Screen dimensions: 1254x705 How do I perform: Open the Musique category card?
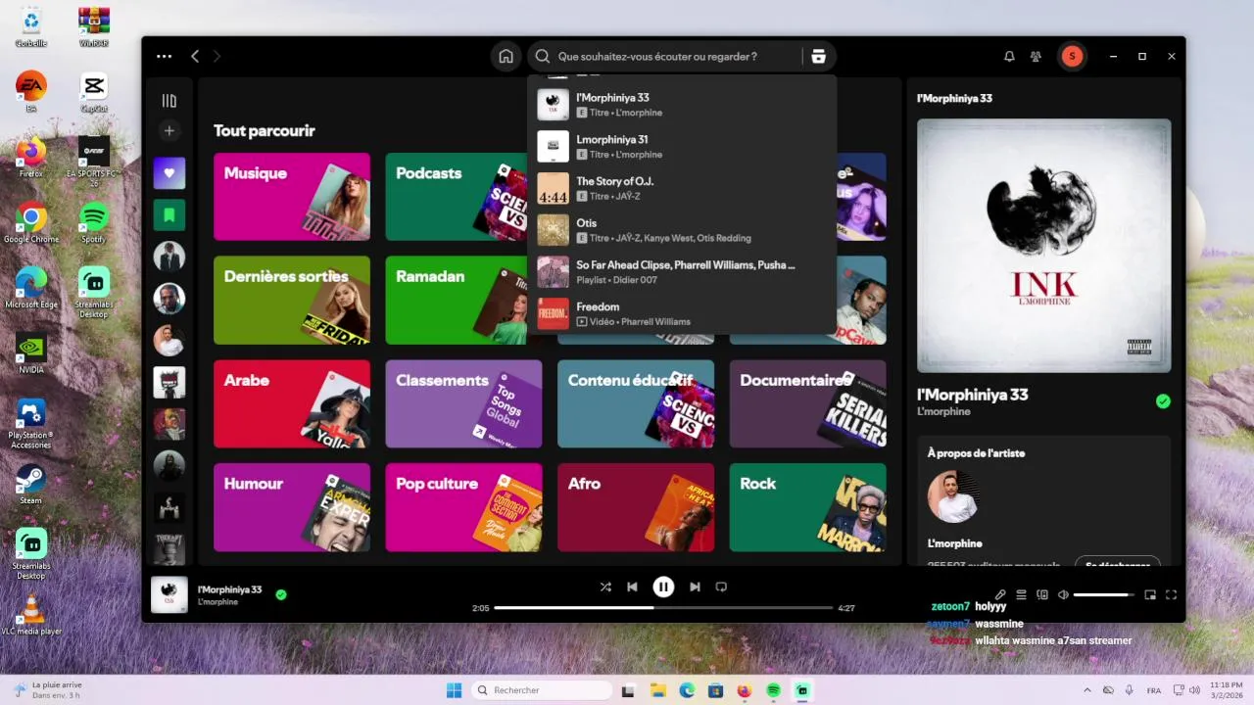coord(292,197)
